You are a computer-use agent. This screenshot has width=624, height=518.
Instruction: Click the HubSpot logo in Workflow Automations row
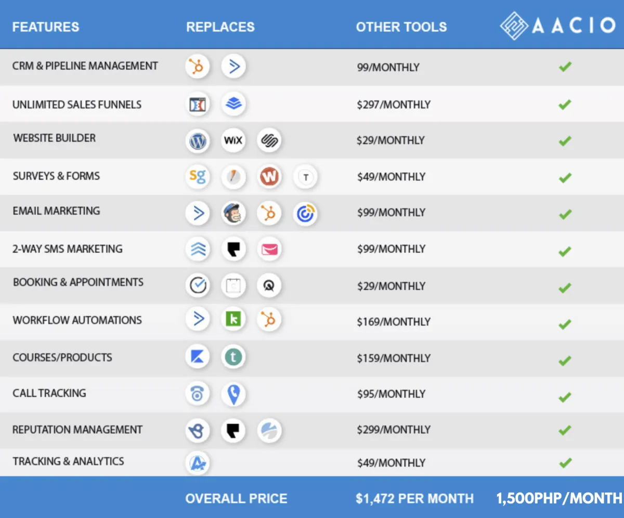[269, 319]
